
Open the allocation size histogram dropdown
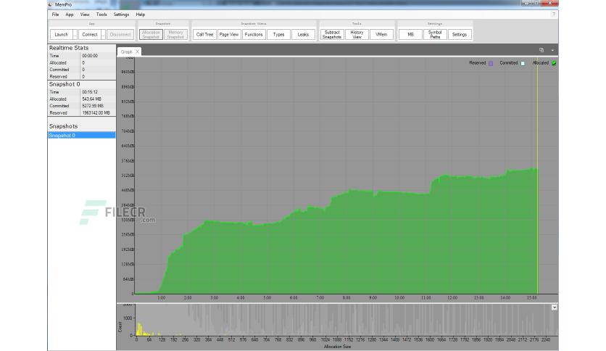[x=555, y=307]
